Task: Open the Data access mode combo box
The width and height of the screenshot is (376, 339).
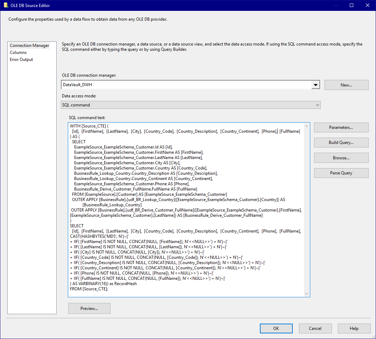Action: pyautogui.click(x=191, y=105)
